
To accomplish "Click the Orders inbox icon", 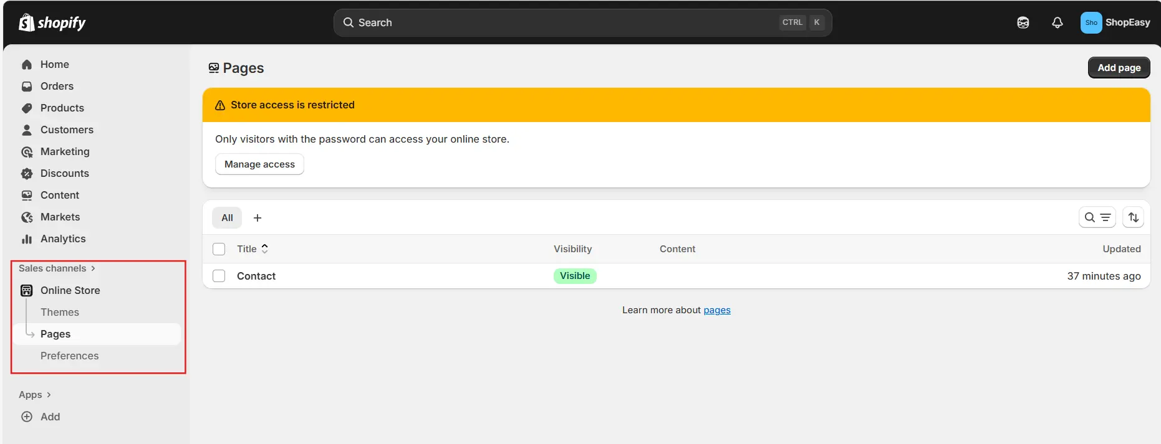I will click(x=27, y=87).
